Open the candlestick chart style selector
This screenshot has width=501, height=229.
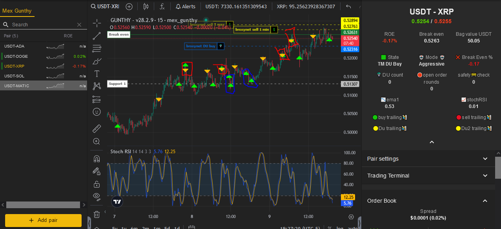click(146, 7)
